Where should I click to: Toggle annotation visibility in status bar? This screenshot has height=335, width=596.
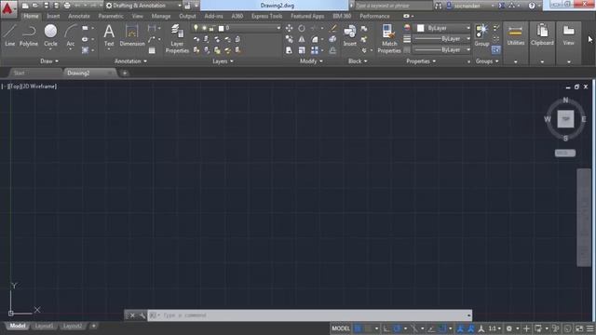click(x=460, y=328)
